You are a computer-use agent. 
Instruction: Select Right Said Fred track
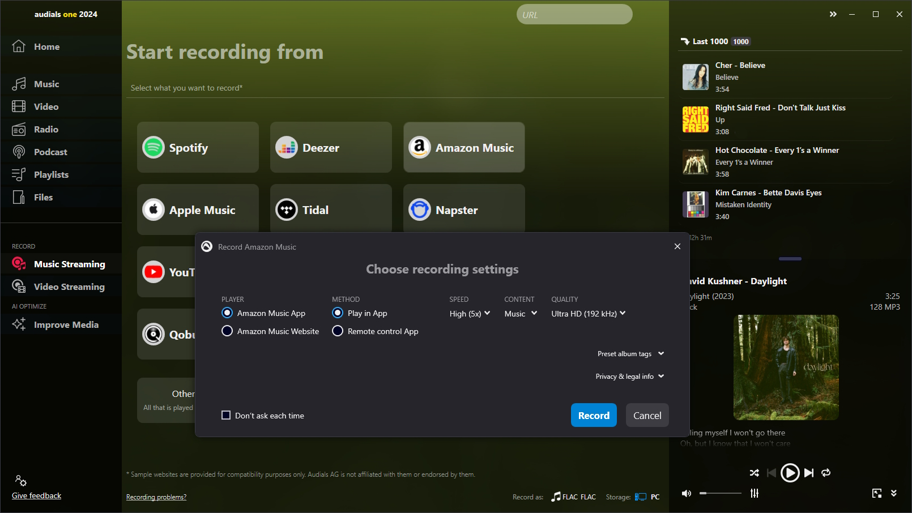coord(787,119)
